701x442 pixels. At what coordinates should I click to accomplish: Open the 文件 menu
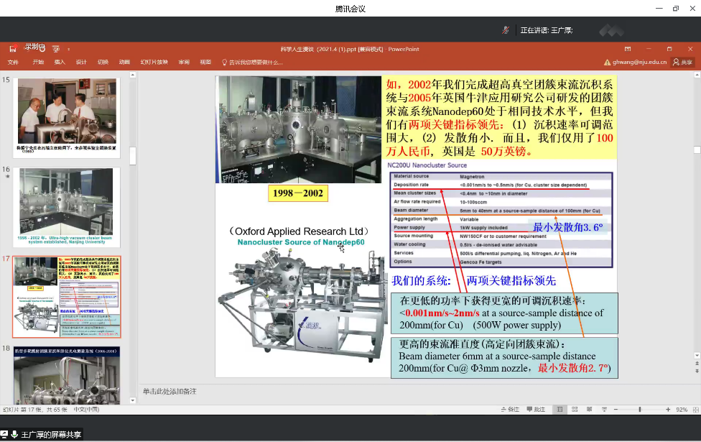[14, 62]
